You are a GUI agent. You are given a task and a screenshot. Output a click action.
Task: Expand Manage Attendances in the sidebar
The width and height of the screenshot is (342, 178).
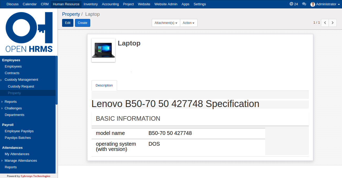point(21,161)
